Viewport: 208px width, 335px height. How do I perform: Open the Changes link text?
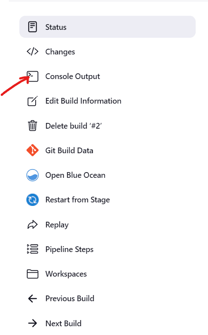point(60,52)
